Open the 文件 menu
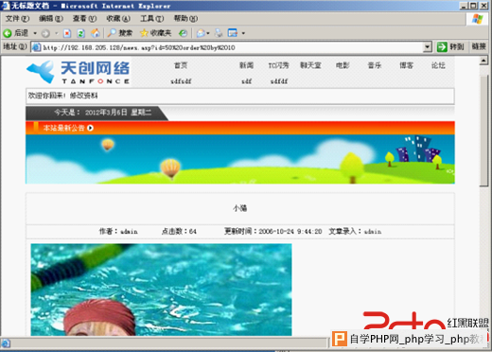 [17, 19]
